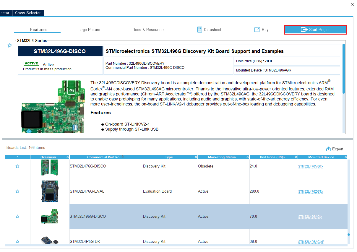Star the STM32L476G-DISCO row

17,166
